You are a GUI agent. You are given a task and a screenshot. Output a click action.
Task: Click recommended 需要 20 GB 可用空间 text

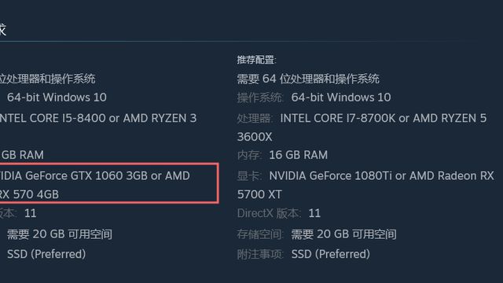(x=343, y=234)
